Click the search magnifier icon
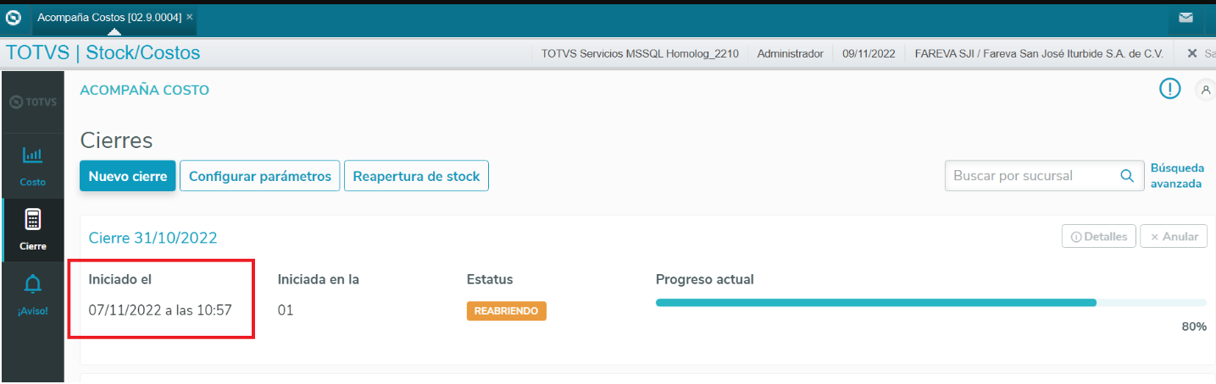The image size is (1216, 384). (x=1127, y=176)
